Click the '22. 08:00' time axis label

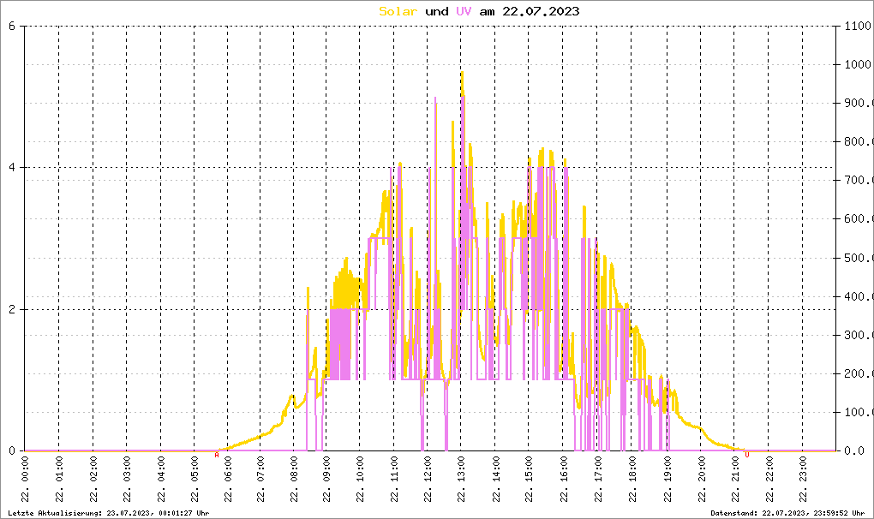pos(294,480)
